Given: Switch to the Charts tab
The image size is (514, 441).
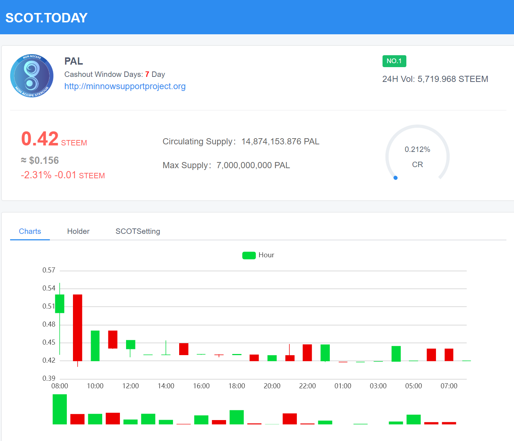Looking at the screenshot, I should tap(30, 231).
